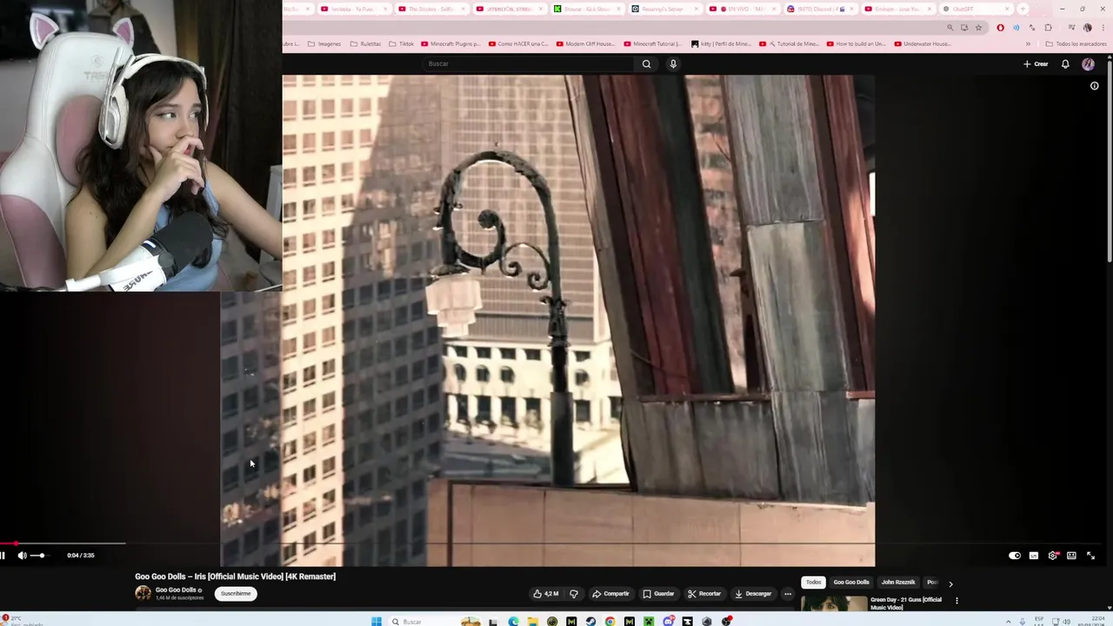Open a new browser tab
The height and width of the screenshot is (626, 1113).
[x=1023, y=9]
